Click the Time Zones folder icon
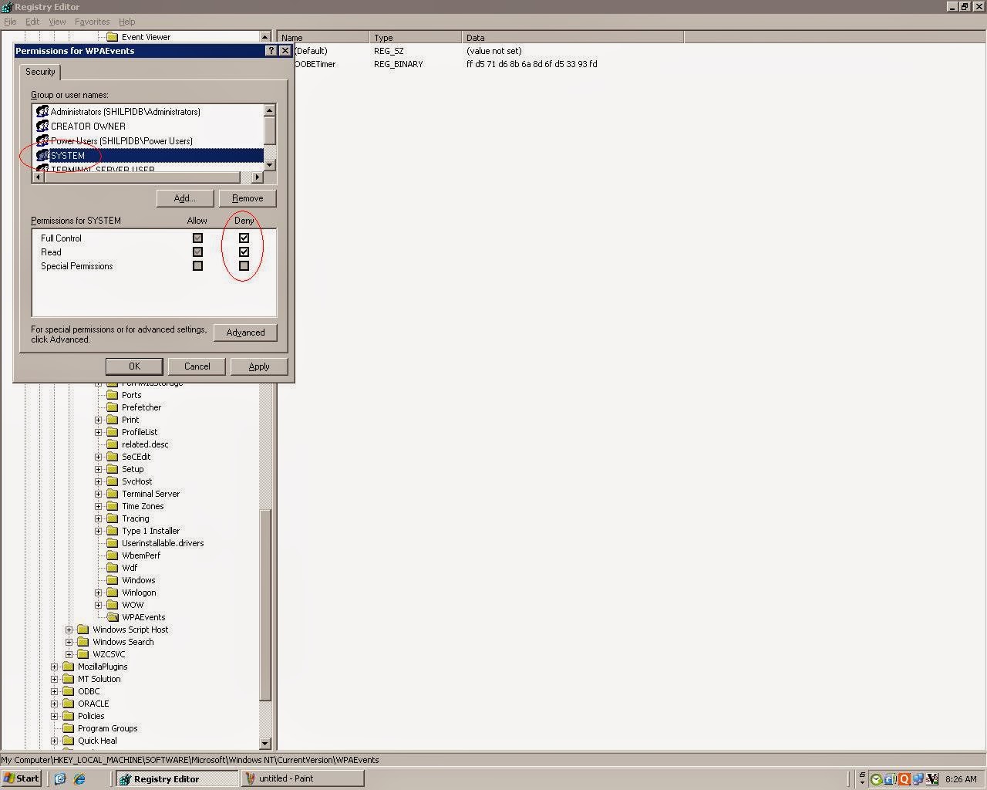987x790 pixels. coord(112,506)
